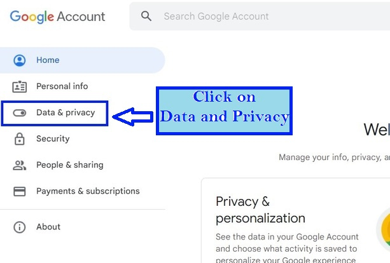Go to the Security text label

coord(53,138)
